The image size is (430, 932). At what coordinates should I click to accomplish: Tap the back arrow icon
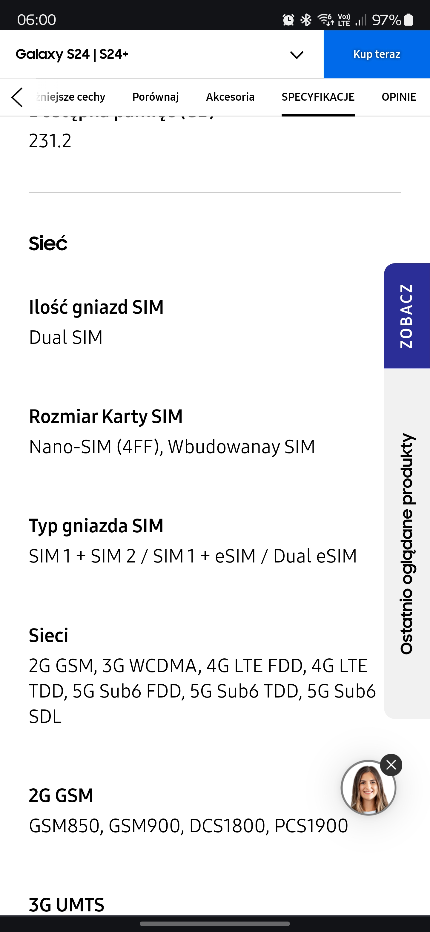coord(17,97)
